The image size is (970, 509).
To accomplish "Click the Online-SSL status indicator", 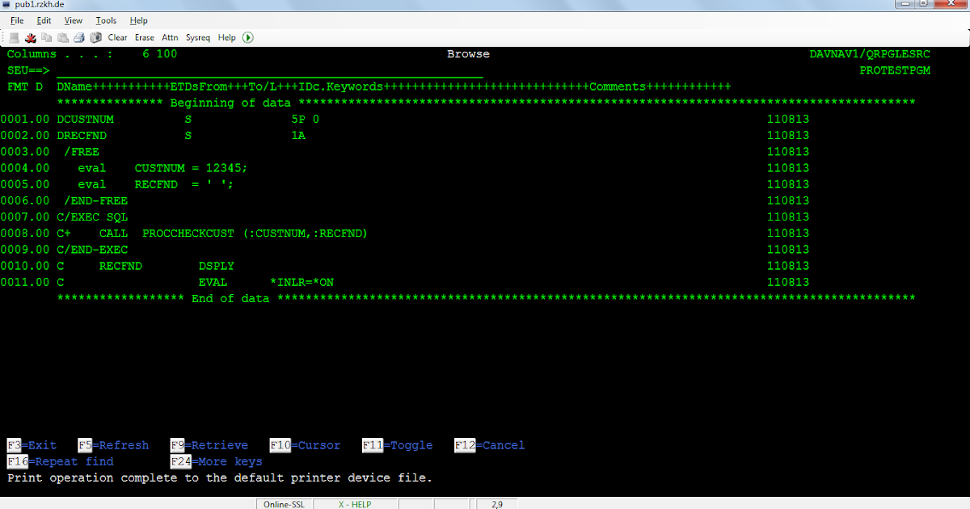I will 284,503.
